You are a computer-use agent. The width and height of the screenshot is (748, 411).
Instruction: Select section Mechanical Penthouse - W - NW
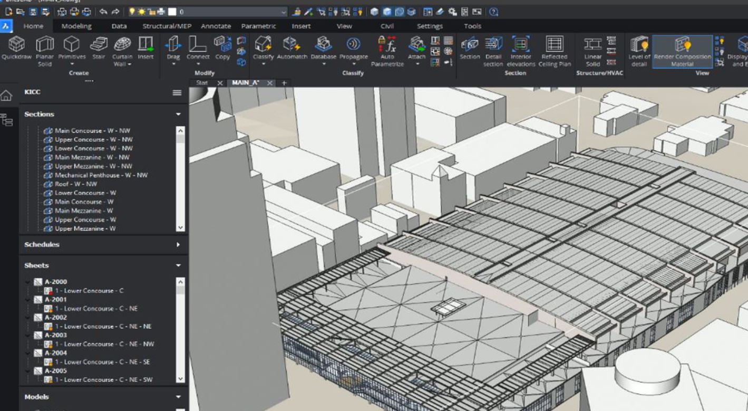(x=101, y=175)
